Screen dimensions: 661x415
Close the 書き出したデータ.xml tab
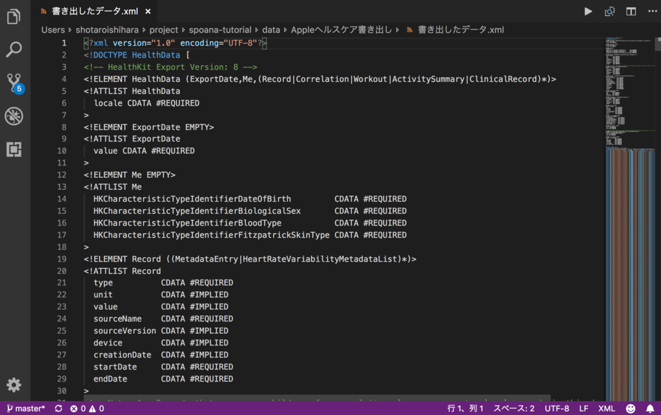tap(148, 12)
